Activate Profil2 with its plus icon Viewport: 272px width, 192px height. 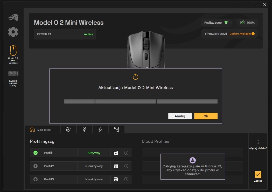pyautogui.click(x=36, y=166)
